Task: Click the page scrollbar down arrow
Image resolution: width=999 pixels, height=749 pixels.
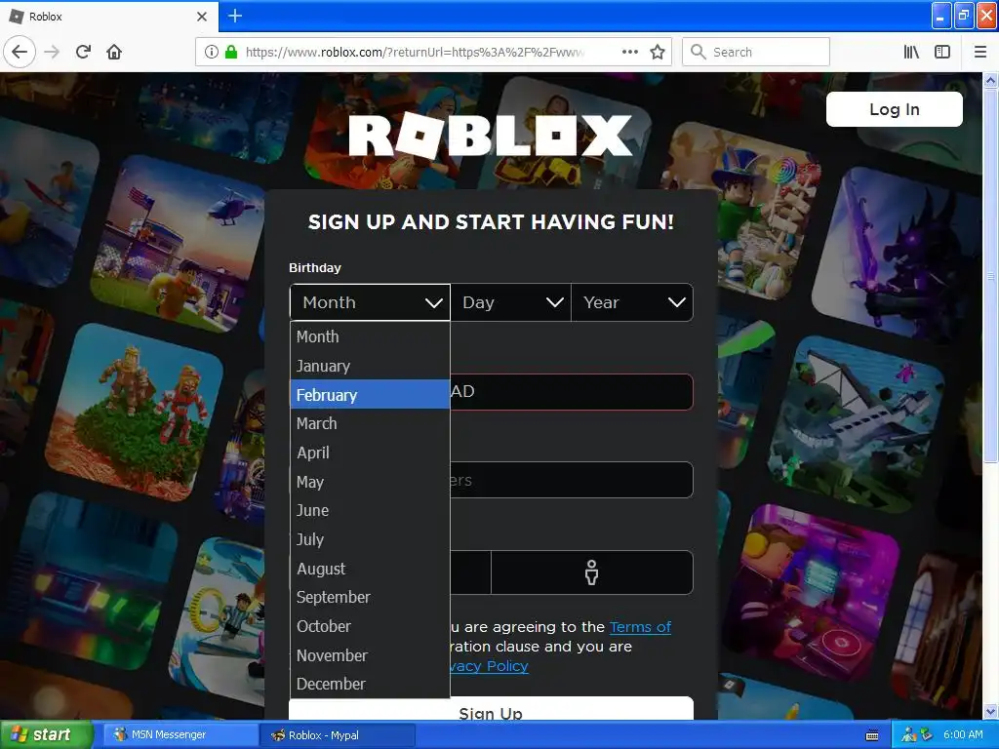Action: coord(991,711)
